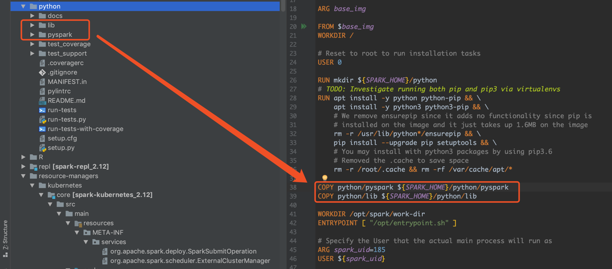Collapse the resource-managers folder

[23, 176]
